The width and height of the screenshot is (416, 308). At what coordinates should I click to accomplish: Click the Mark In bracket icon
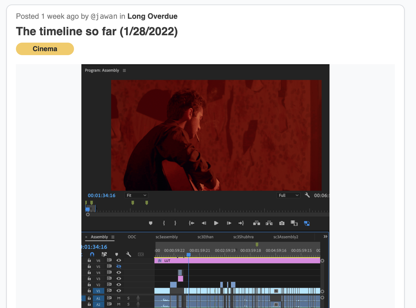(x=164, y=223)
